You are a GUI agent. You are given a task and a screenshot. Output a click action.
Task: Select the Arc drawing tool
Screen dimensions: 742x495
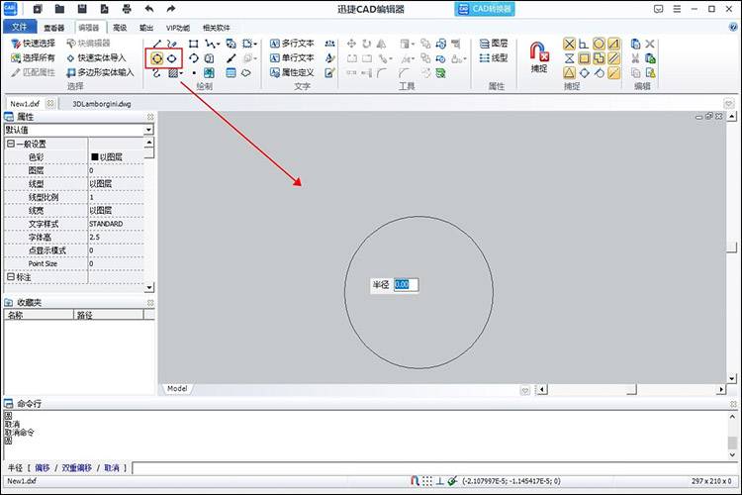click(x=194, y=58)
